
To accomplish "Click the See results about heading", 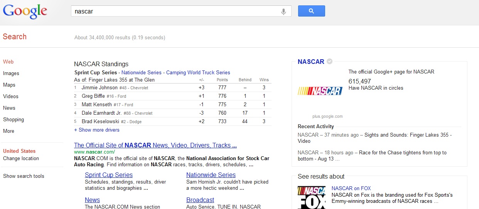I will click(321, 176).
